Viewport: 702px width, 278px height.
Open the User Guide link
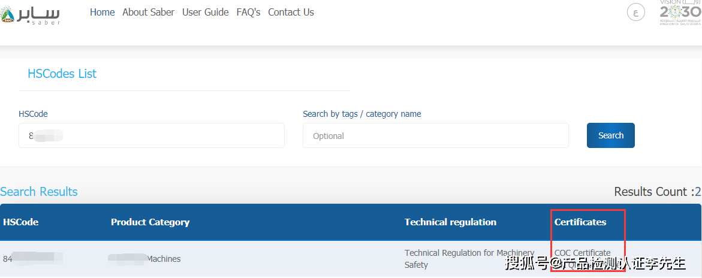205,12
